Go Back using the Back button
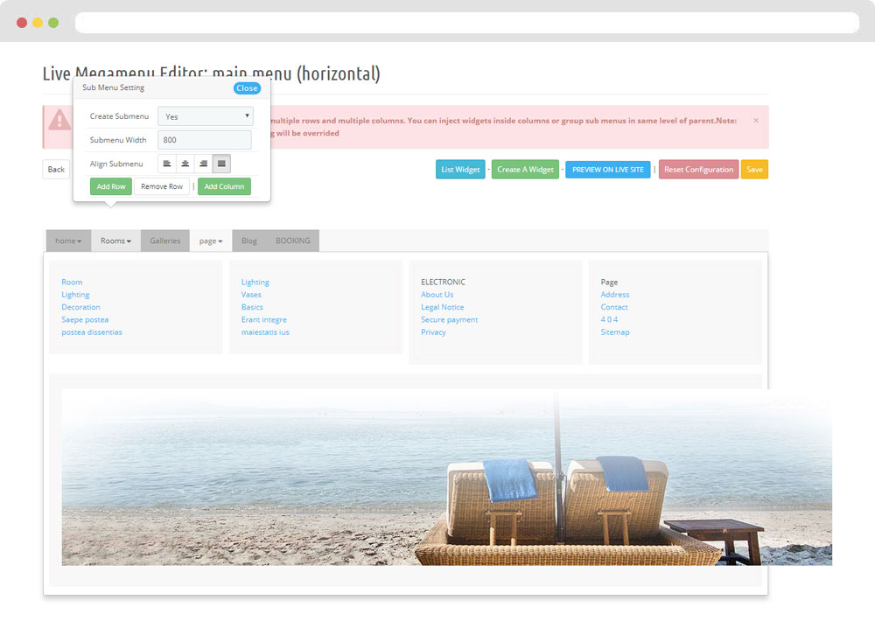 pos(56,169)
